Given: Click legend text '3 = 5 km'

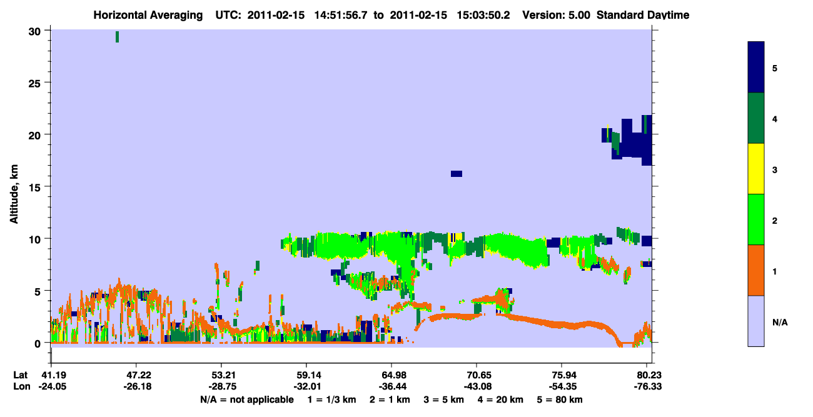Looking at the screenshot, I should point(444,399).
